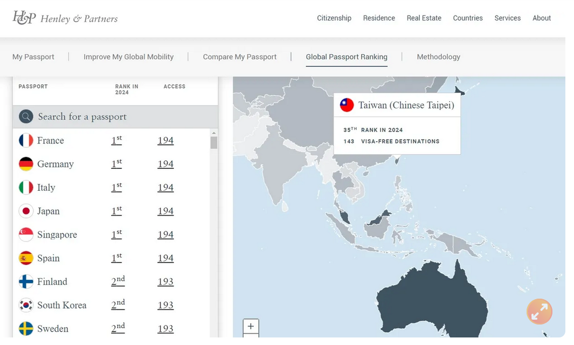Click the PASSPORT column header

point(33,86)
